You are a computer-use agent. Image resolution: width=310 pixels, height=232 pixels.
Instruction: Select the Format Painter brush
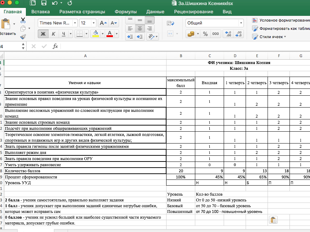(23, 37)
